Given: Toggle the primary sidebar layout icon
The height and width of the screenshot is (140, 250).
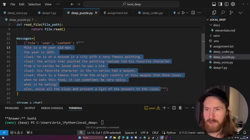Looking at the screenshot, I should [220, 4].
